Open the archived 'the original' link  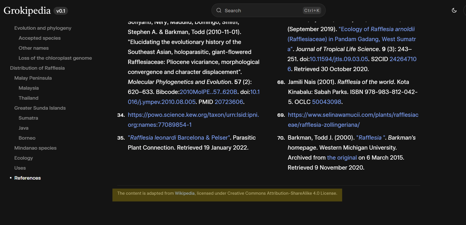(x=342, y=158)
